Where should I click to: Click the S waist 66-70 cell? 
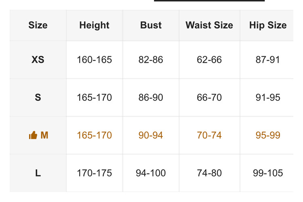(209, 98)
